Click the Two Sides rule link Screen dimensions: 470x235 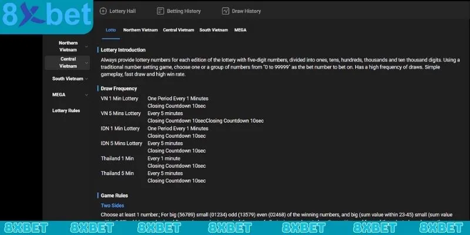(x=113, y=206)
